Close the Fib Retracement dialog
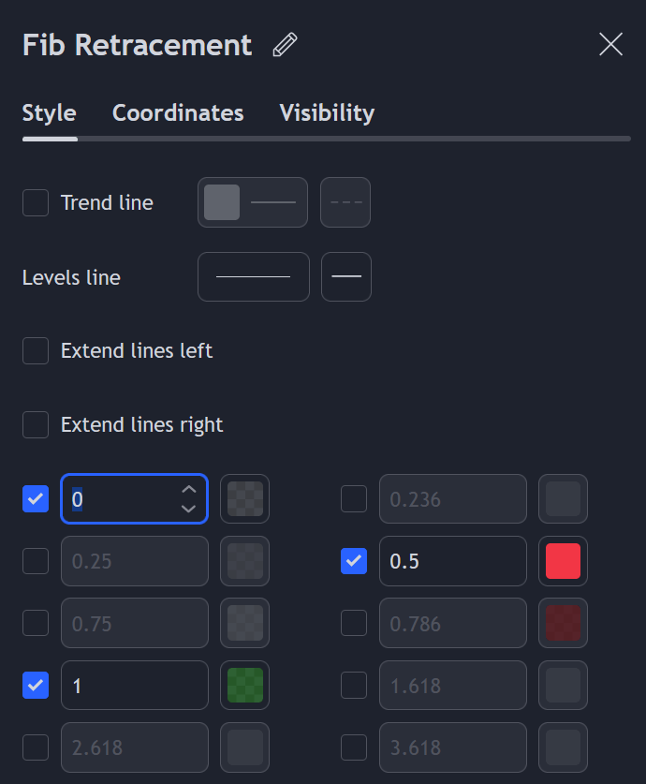This screenshot has width=646, height=784. 610,44
